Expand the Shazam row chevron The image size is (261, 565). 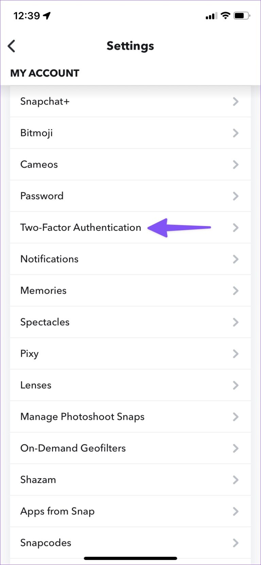pos(236,480)
